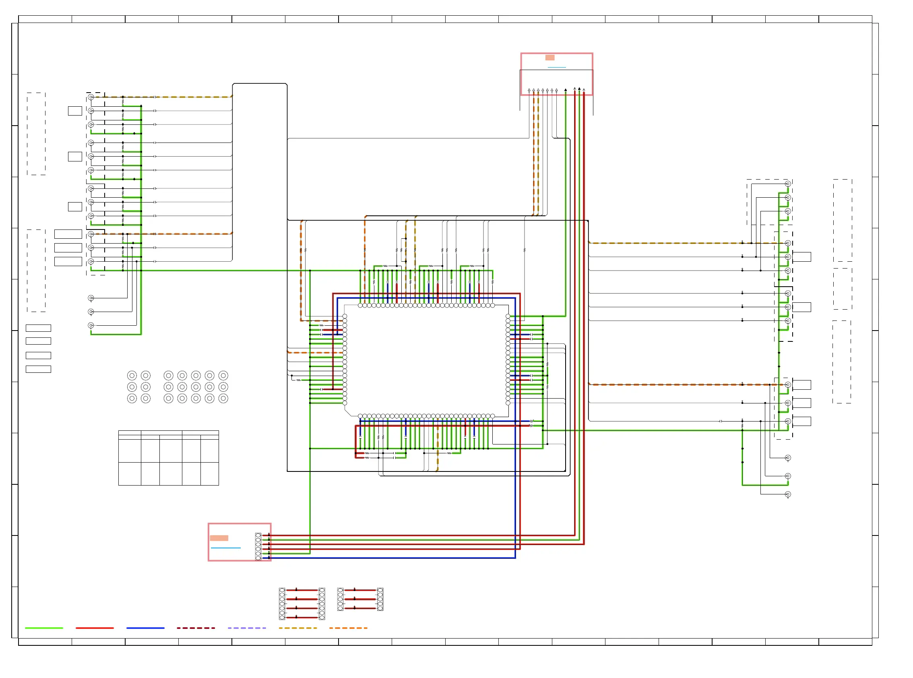Viewport: 913px width, 678px height.
Task: Click the dashed orange legend line at far right
Action: (348, 628)
